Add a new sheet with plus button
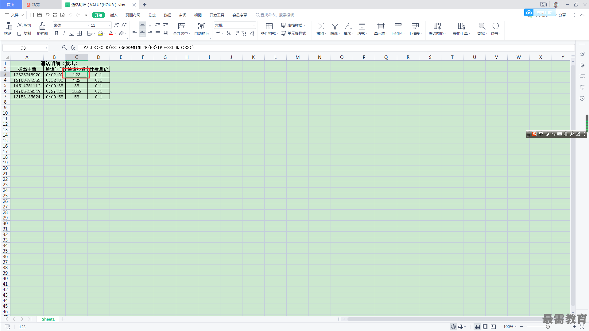Image resolution: width=589 pixels, height=331 pixels. pos(63,319)
